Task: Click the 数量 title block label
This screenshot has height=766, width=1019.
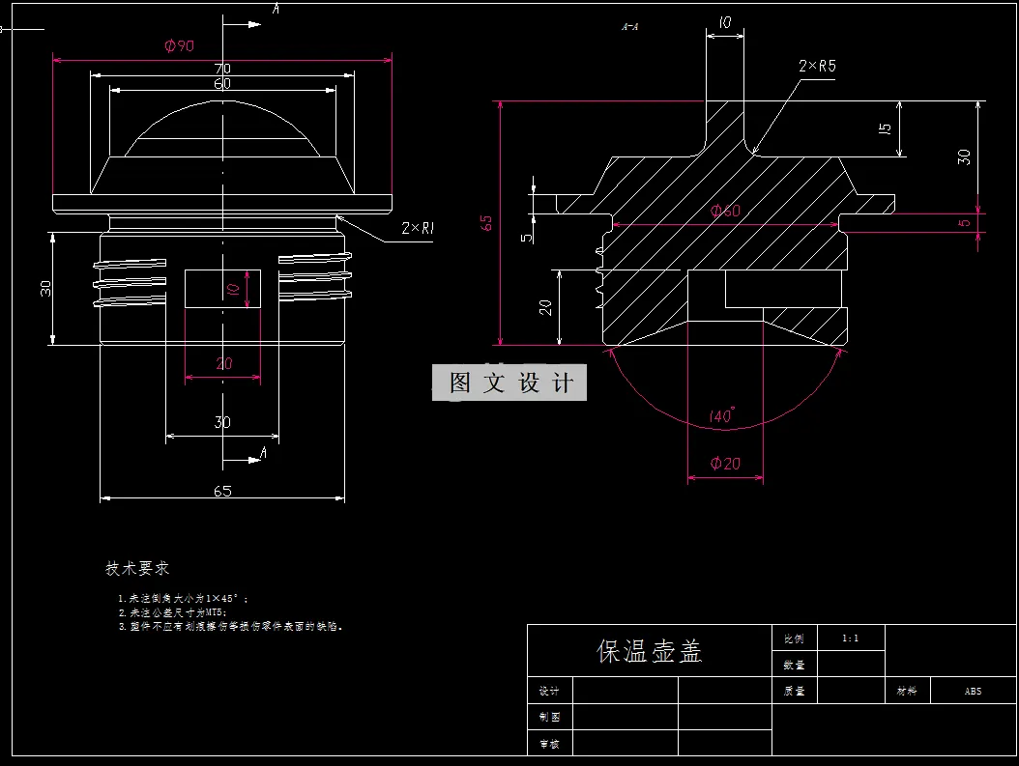Action: 794,665
